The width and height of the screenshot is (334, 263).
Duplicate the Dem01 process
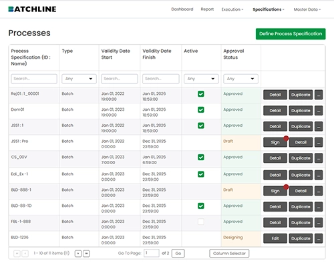[x=301, y=111]
